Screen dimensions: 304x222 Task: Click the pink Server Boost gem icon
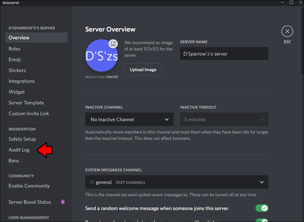pyautogui.click(x=63, y=202)
